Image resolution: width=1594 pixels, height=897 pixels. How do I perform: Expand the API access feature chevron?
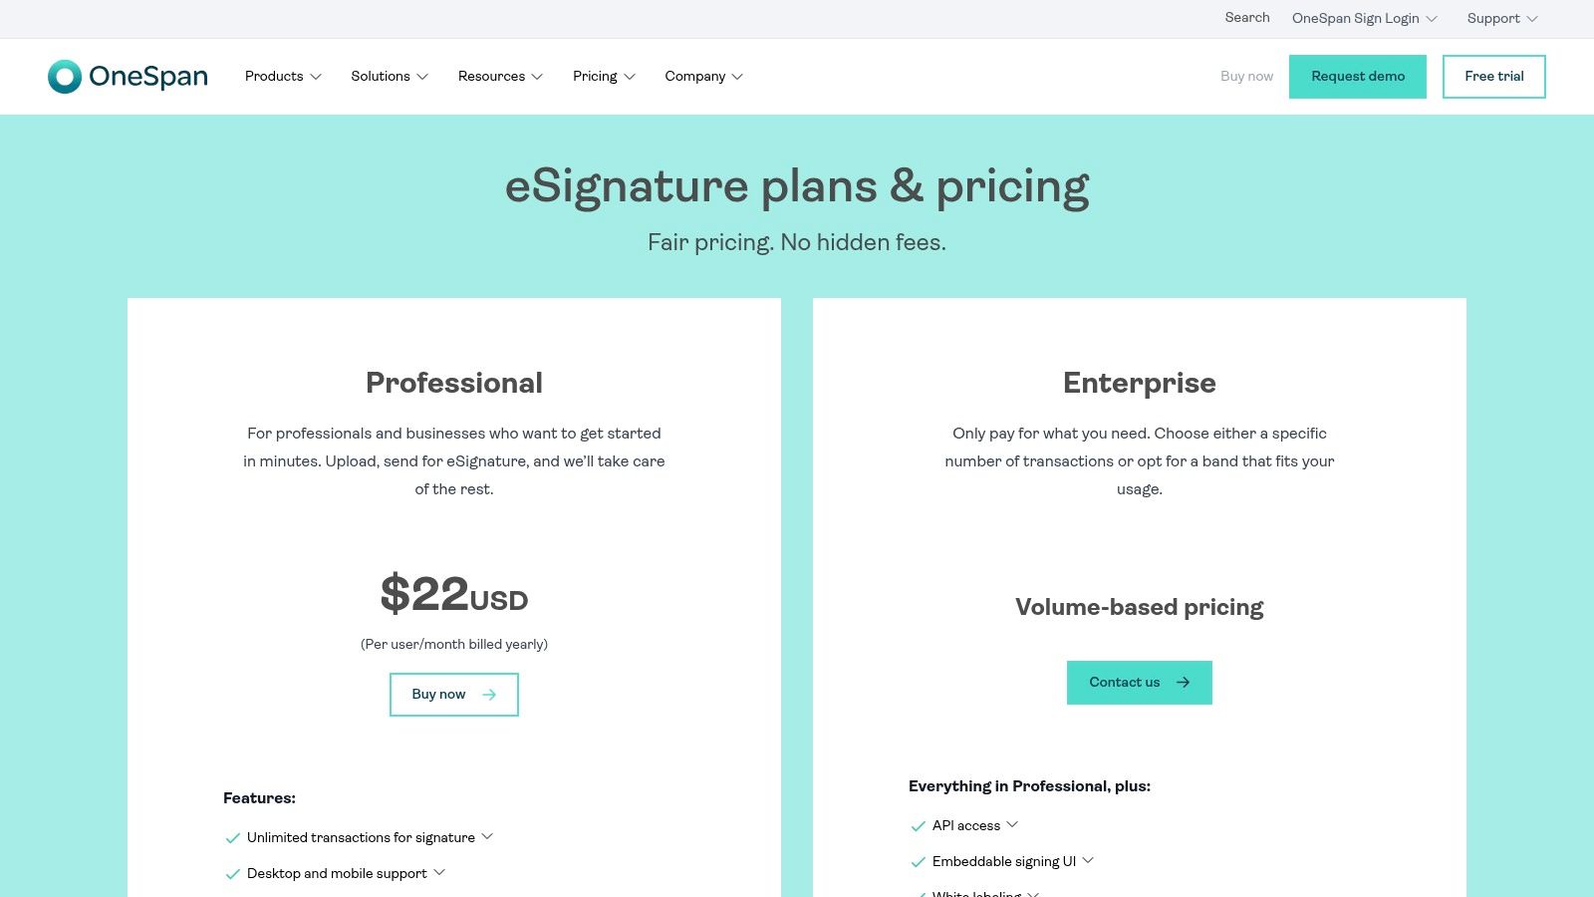[1012, 824]
